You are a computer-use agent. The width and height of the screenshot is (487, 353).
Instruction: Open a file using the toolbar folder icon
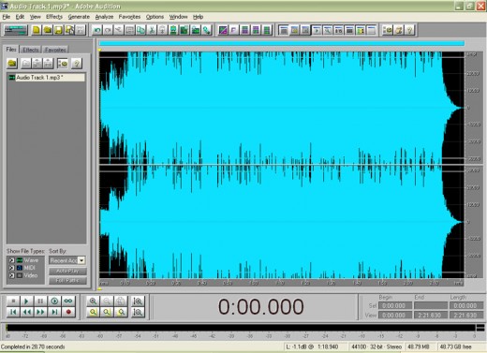click(x=48, y=30)
